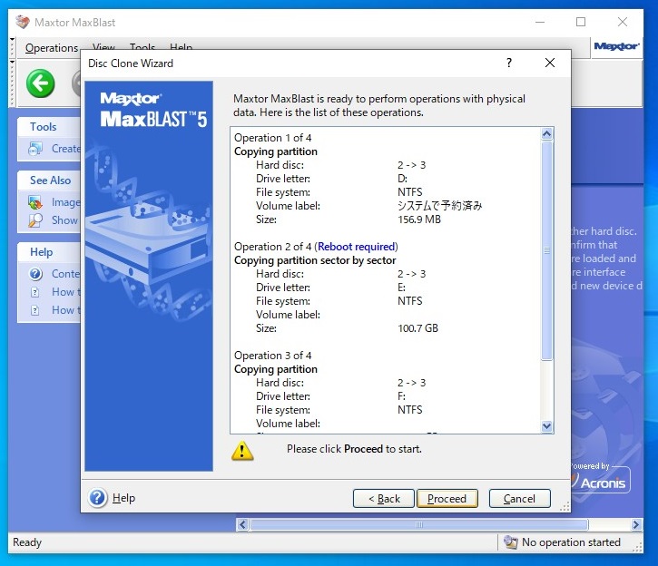Screen dimensions: 658x566
Task: Click the 'Operation 1 of 4' heading
Action: pos(273,138)
